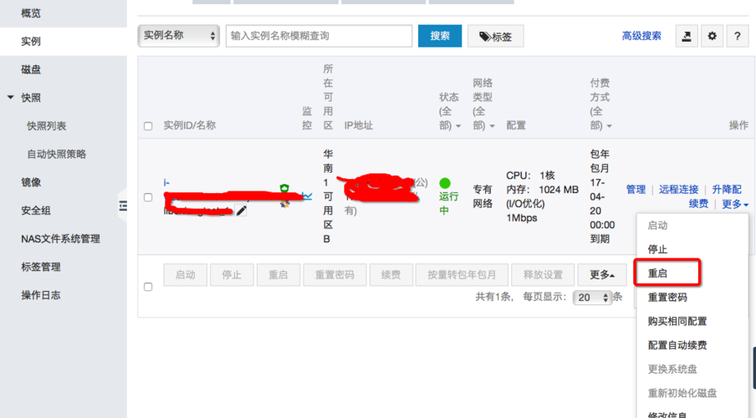Image resolution: width=756 pixels, height=418 pixels.
Task: Click the green 运行中 status indicator
Action: tap(448, 196)
